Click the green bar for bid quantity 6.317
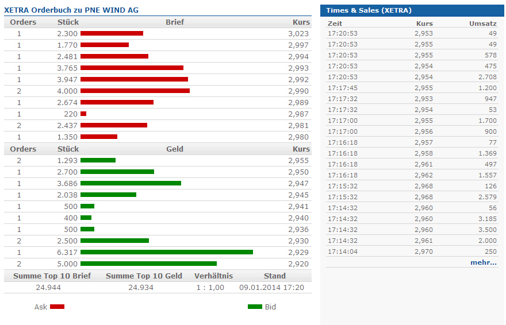Image resolution: width=506 pixels, height=325 pixels. coord(167,252)
